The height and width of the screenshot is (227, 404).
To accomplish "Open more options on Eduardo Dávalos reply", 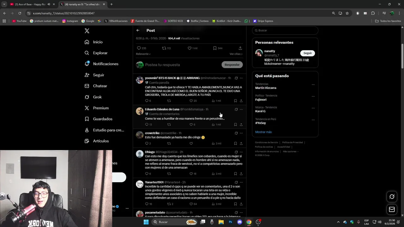I will 241,109.
